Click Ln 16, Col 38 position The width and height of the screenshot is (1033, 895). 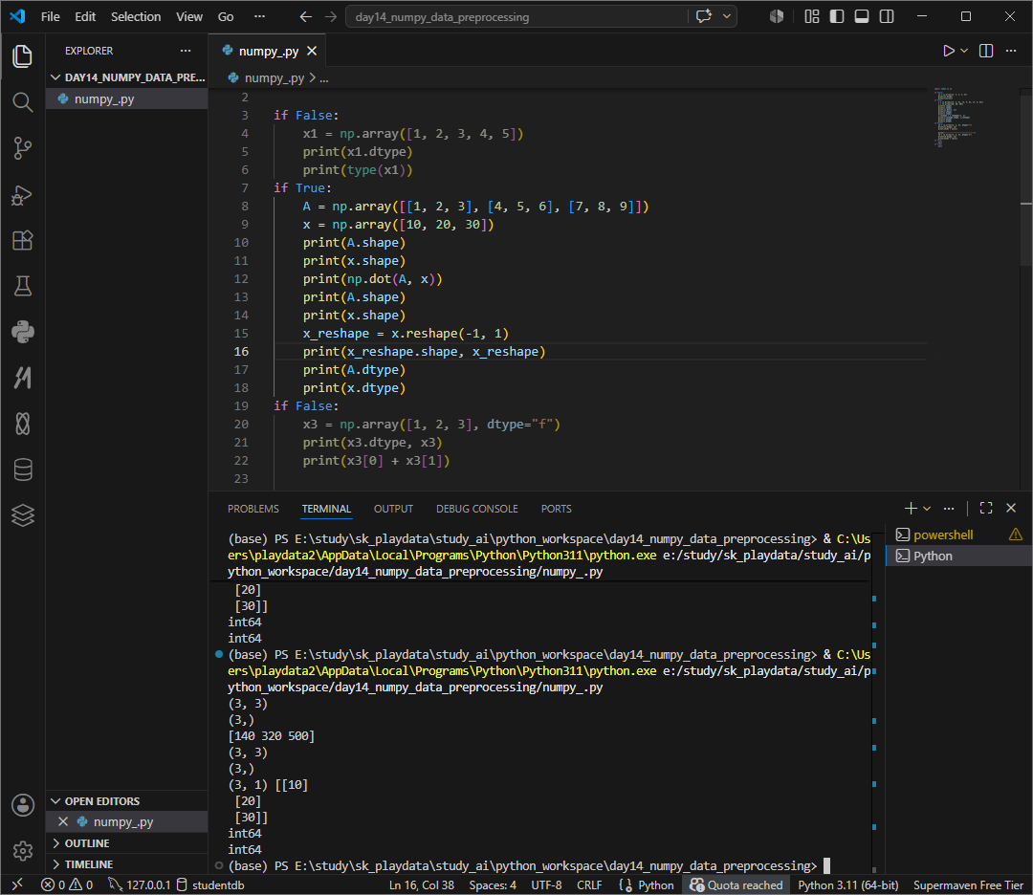[422, 884]
